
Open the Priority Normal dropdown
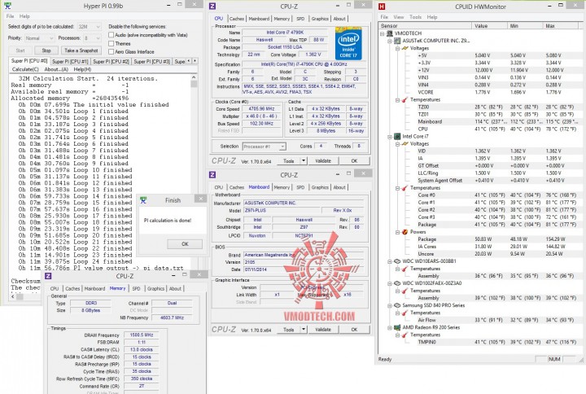coord(39,38)
